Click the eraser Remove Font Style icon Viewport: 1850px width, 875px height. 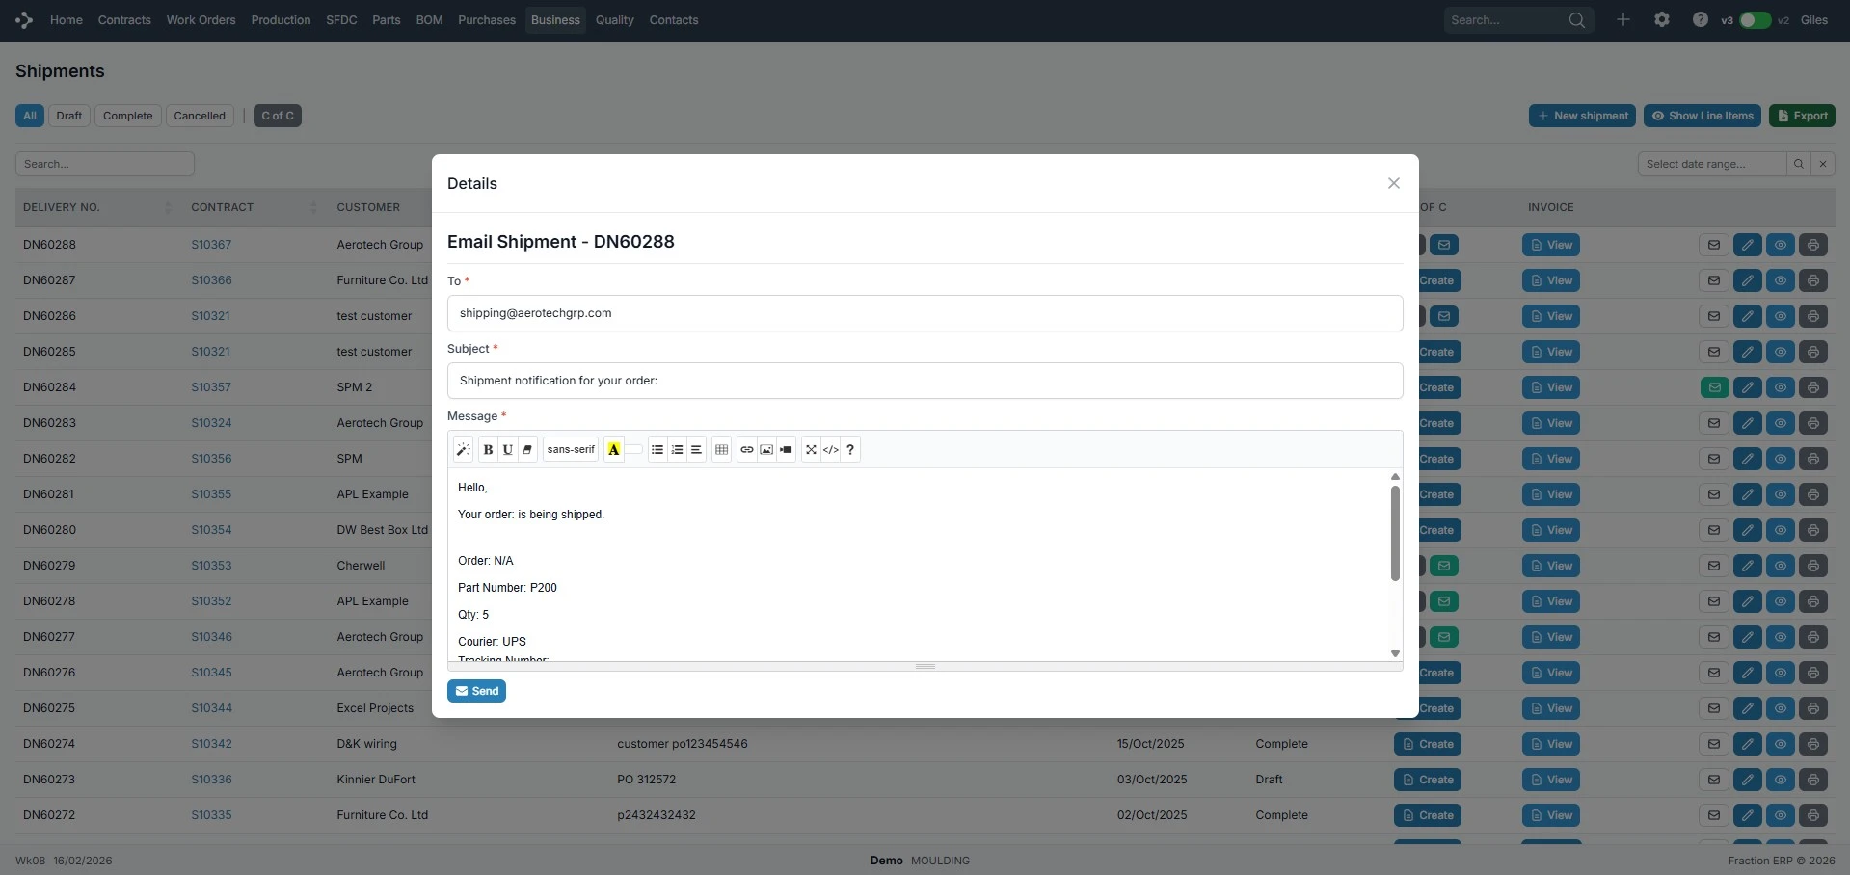click(527, 450)
